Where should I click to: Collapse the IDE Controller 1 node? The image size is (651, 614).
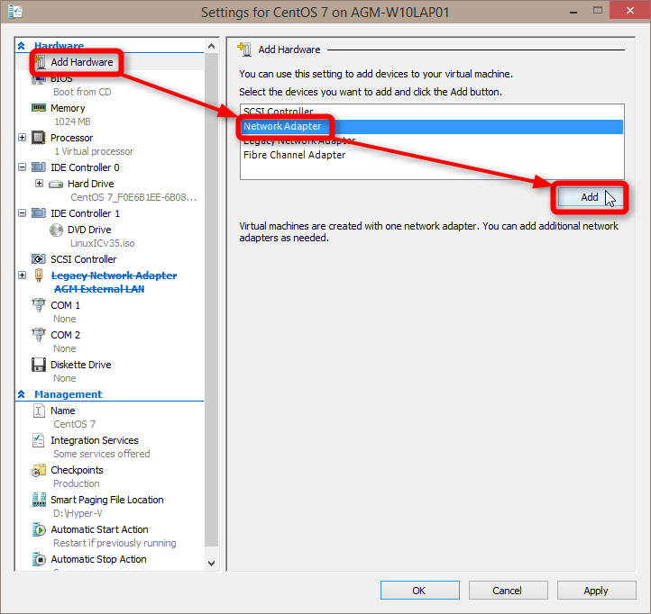[22, 213]
